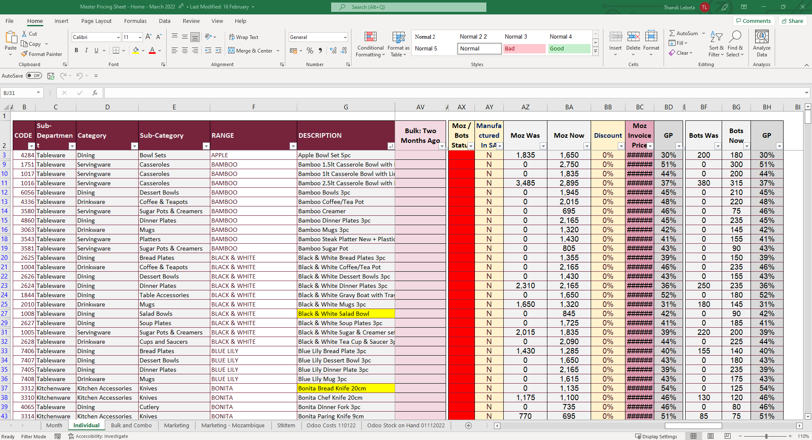812x440 pixels.
Task: Apply Percent Style format
Action: pyautogui.click(x=310, y=51)
